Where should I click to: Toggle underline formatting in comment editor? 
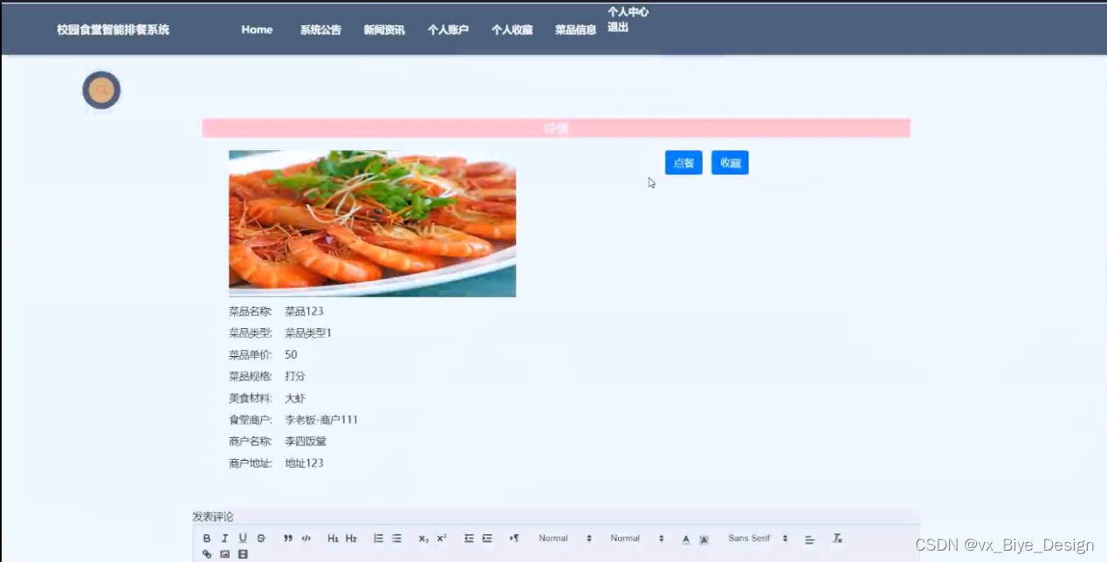coord(243,538)
